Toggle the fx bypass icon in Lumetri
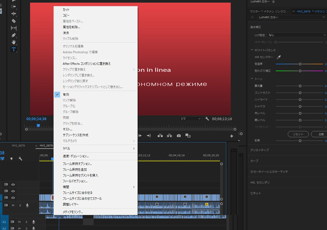 point(252,17)
